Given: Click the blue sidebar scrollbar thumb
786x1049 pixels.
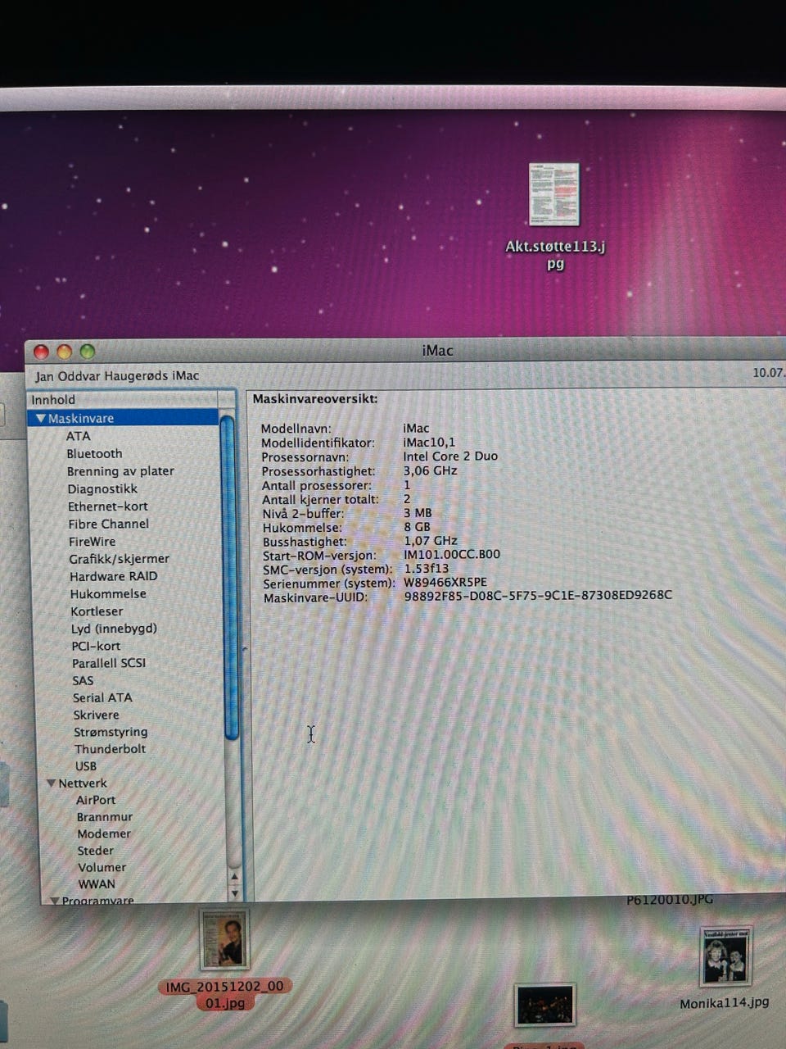Looking at the screenshot, I should [x=229, y=578].
